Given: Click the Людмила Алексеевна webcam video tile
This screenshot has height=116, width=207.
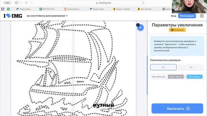Looking at the screenshot, I should coord(189,6).
